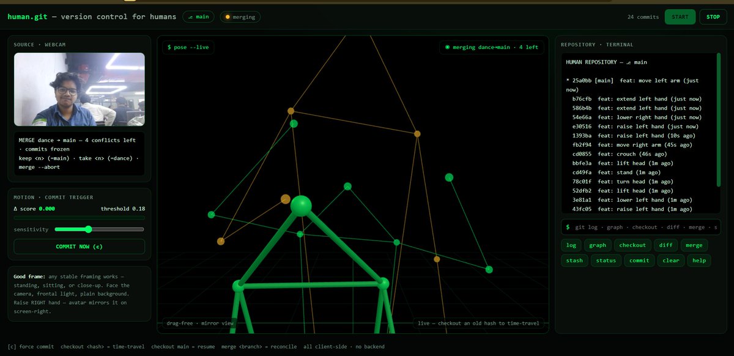Viewport: 734px width, 356px height.
Task: Run the graph quick command
Action: point(597,245)
